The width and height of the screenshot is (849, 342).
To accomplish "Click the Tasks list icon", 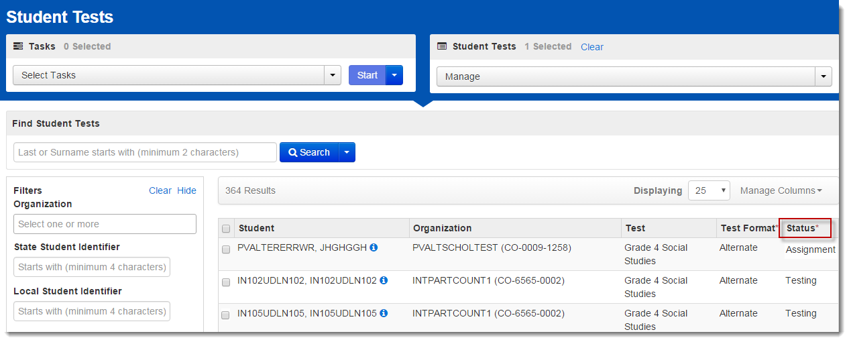I will (18, 46).
